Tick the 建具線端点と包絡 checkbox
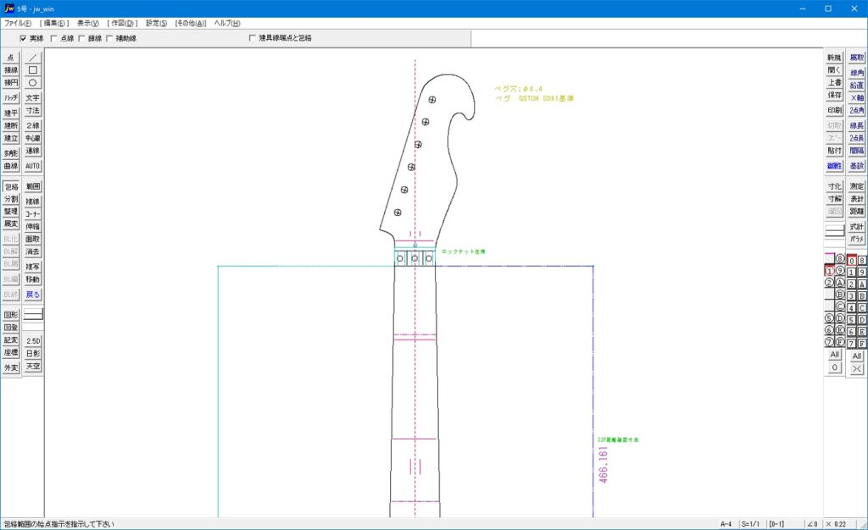 (x=253, y=38)
